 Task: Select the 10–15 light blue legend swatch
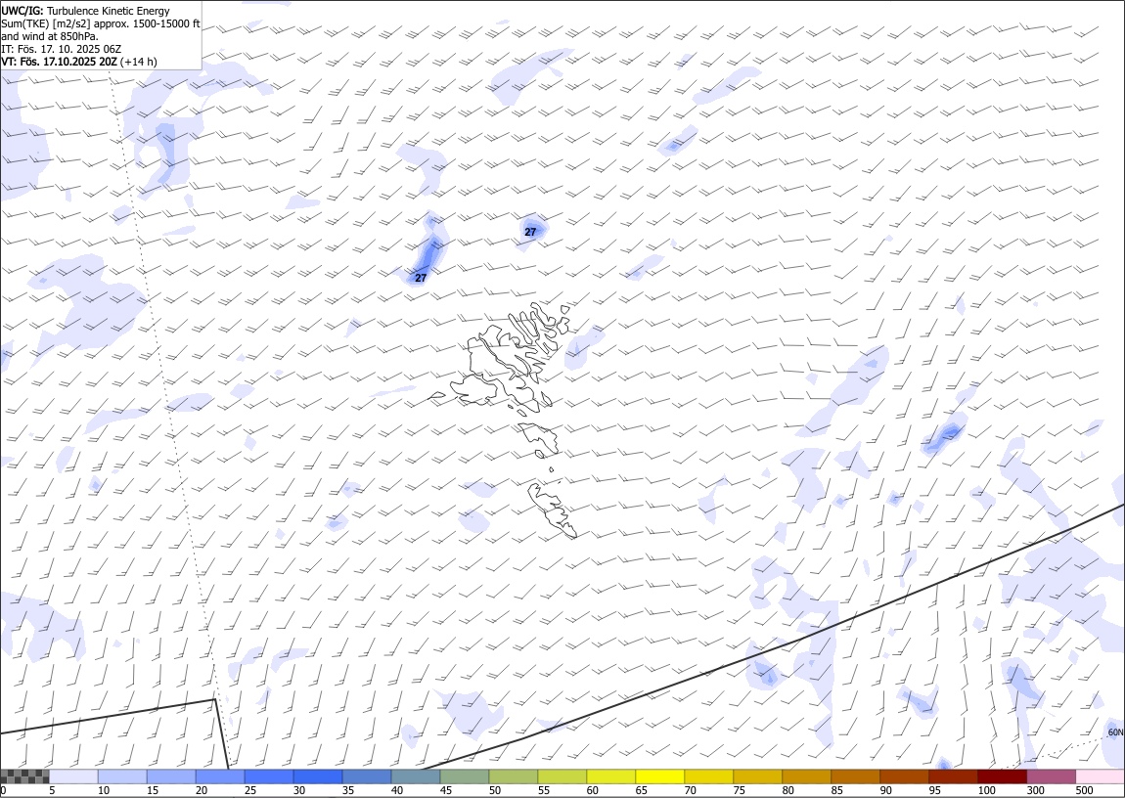pos(122,776)
